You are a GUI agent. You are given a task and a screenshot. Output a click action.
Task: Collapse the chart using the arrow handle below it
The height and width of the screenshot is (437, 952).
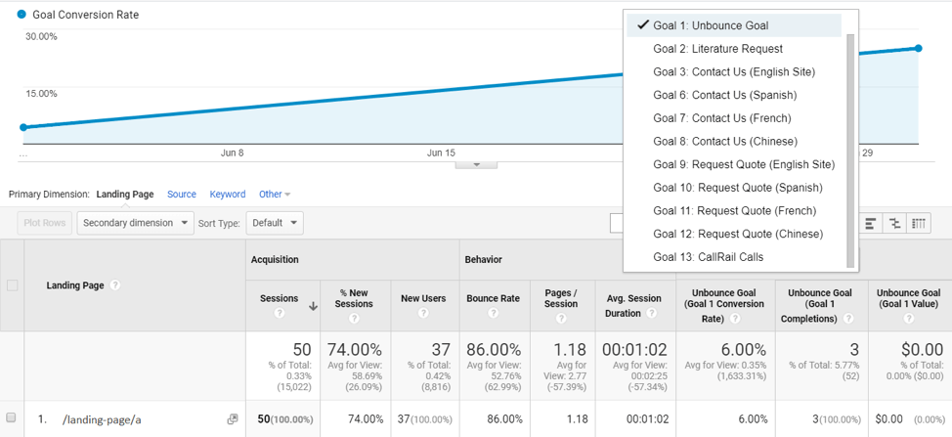tap(477, 164)
